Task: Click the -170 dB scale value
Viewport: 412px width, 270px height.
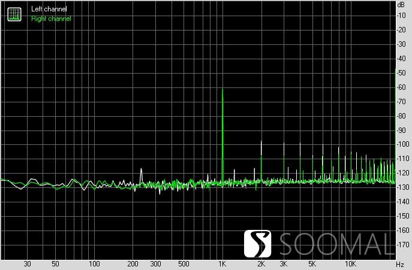Action: [402, 245]
